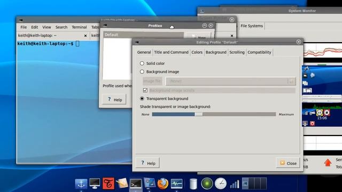
Task: Click the workspace switcher icon in the side panel
Action: click(x=307, y=90)
